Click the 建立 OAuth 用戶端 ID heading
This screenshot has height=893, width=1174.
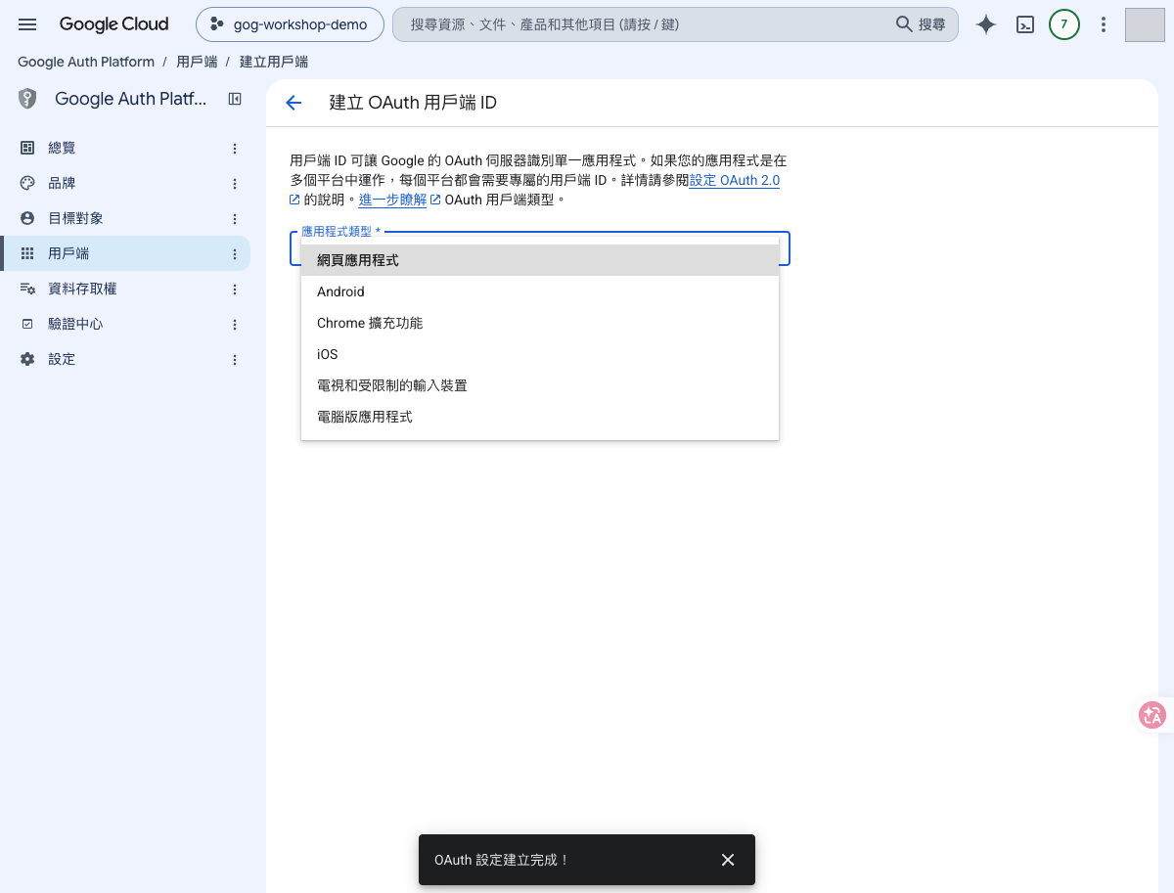[414, 103]
